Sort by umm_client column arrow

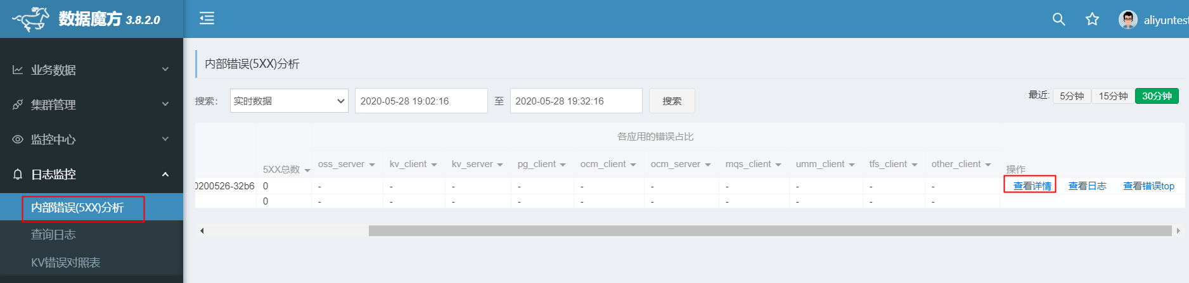click(x=852, y=165)
